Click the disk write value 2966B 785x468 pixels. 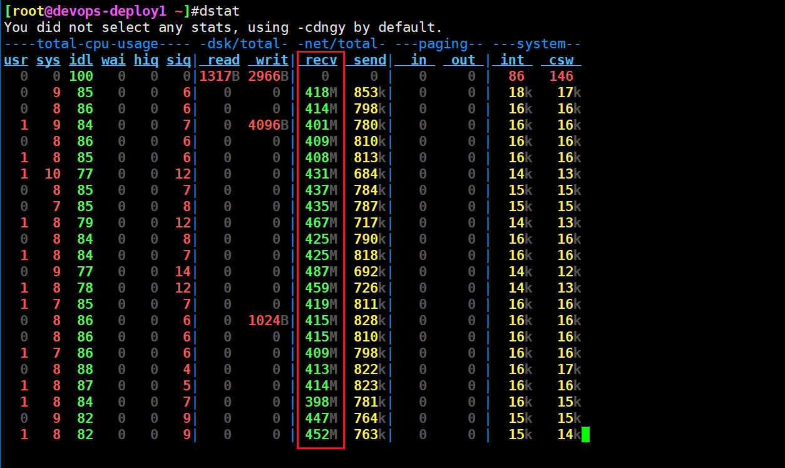coord(269,76)
